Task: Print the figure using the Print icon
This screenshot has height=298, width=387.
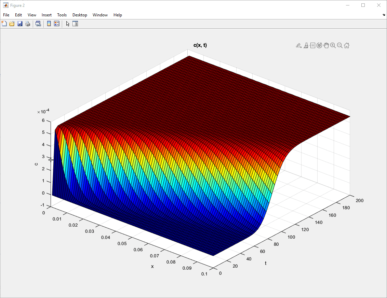Action: tap(27, 24)
